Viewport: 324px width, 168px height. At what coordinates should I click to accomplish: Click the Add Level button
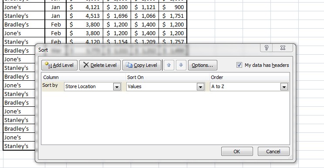[x=60, y=65]
